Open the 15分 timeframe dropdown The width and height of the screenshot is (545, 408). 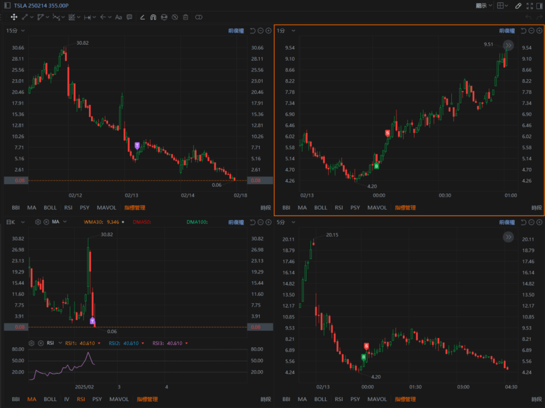tap(15, 31)
